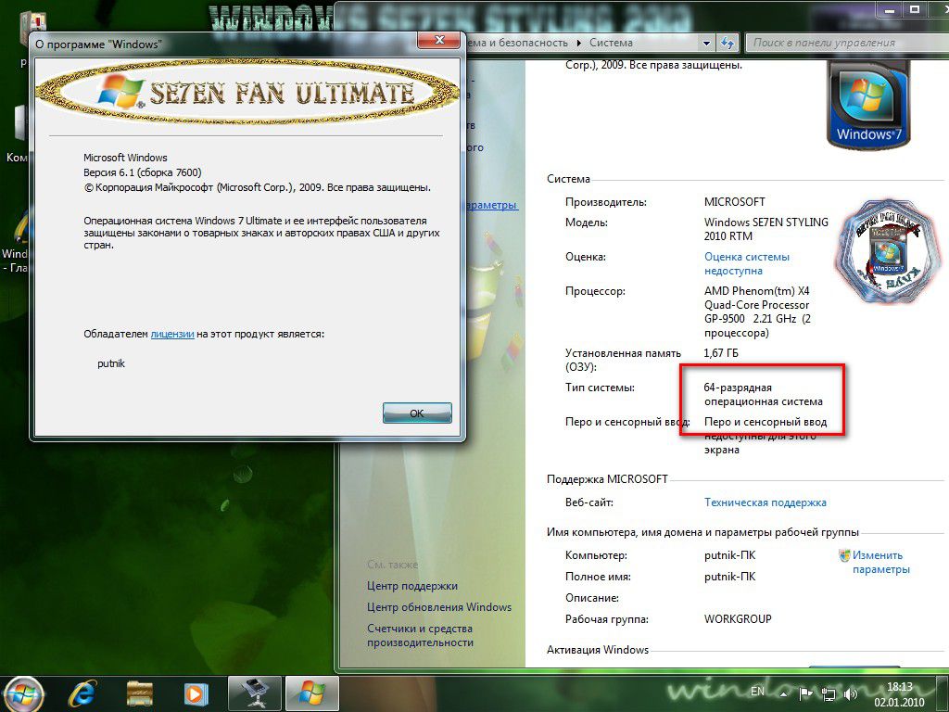
Task: Minimize the System control panel window
Action: (x=889, y=9)
